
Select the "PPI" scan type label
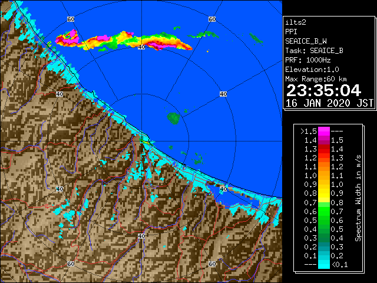tap(291, 32)
